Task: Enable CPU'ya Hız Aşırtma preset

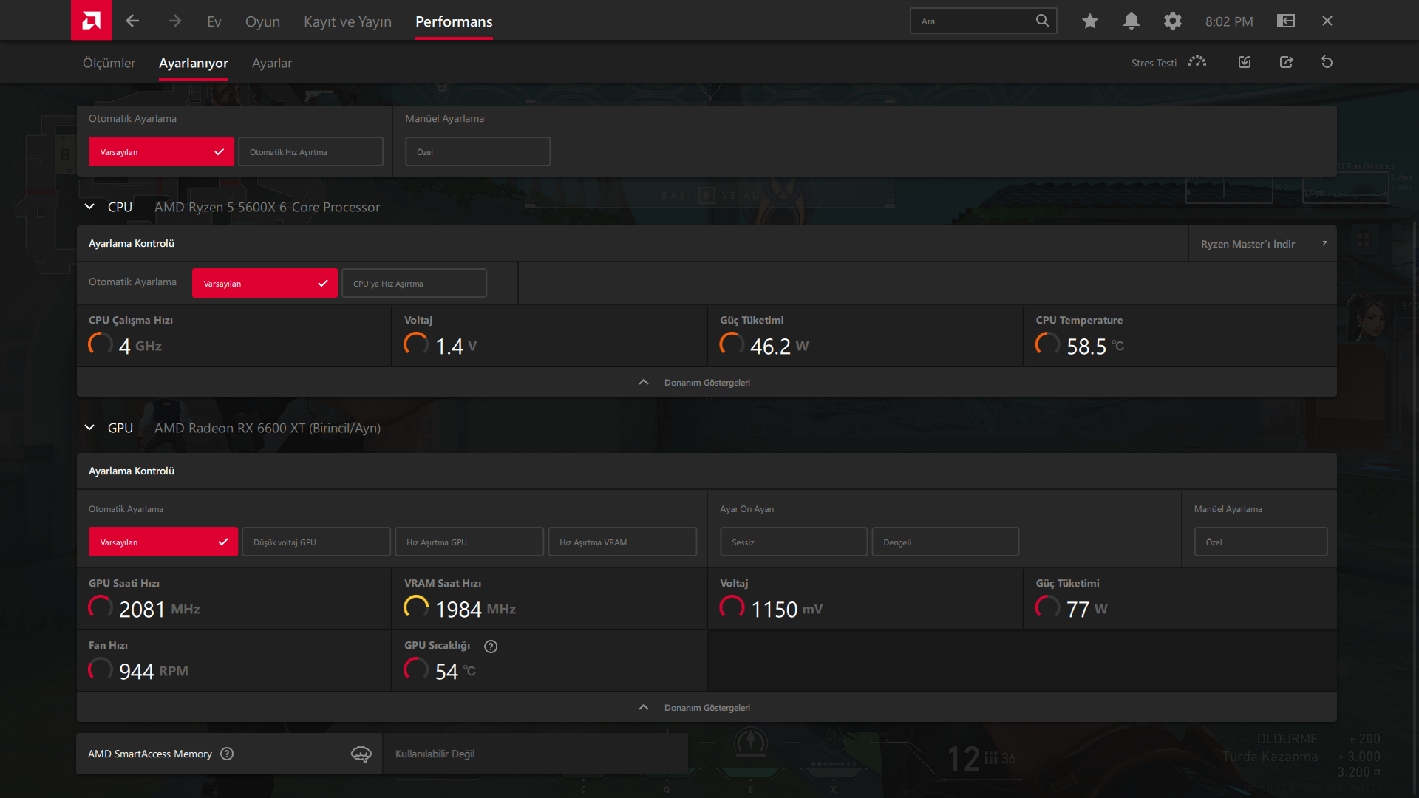Action: [414, 283]
